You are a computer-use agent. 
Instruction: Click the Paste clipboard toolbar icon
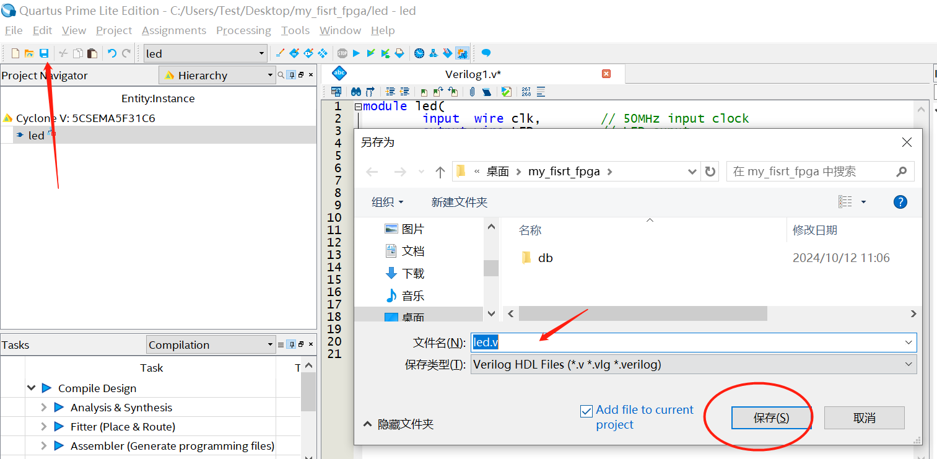click(x=92, y=53)
